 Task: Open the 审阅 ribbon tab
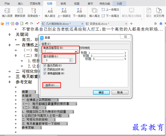click(63, 4)
